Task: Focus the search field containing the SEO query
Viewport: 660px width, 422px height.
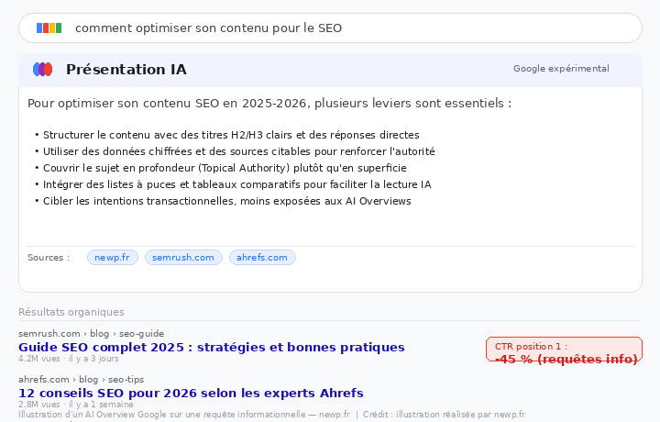Action: pyautogui.click(x=348, y=28)
